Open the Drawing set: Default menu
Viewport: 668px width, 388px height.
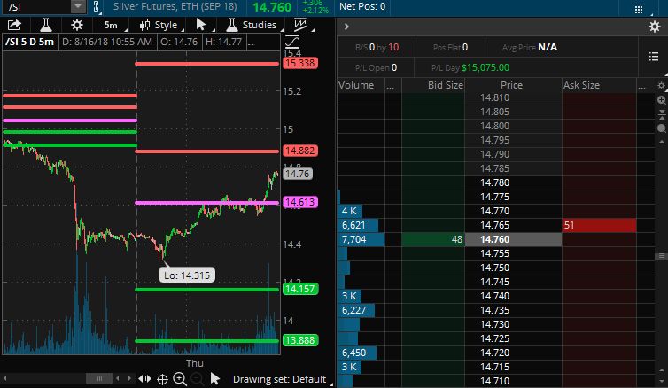tap(279, 379)
